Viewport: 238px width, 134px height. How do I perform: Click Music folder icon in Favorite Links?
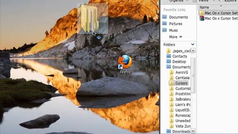click(164, 30)
